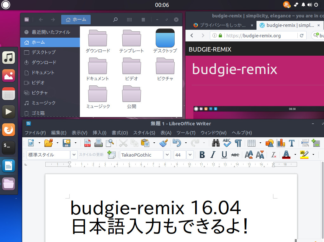The height and width of the screenshot is (242, 324).
Task: Expand the font size 44 dropdown
Action: pyautogui.click(x=190, y=155)
